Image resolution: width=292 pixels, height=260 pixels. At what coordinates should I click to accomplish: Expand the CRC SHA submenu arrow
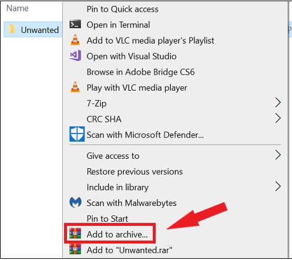tap(278, 118)
